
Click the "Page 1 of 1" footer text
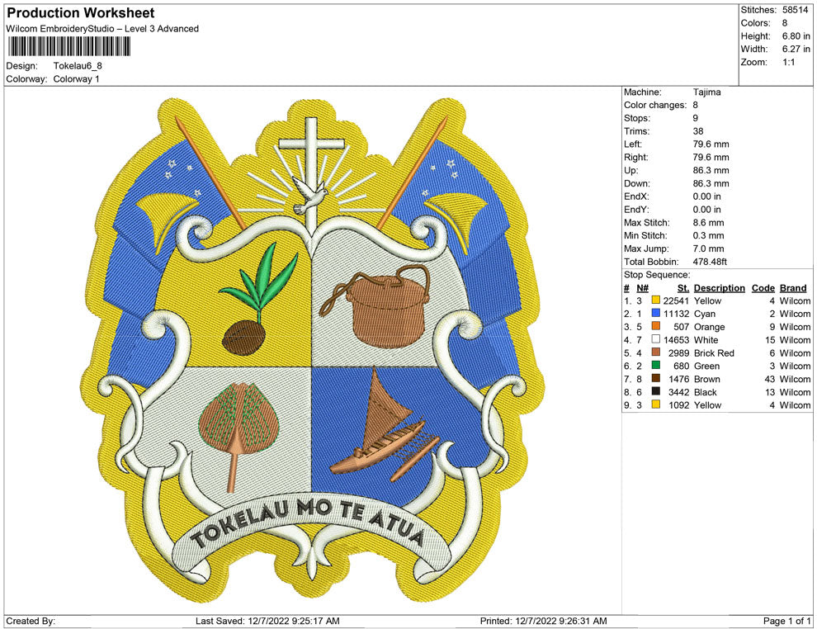[786, 621]
